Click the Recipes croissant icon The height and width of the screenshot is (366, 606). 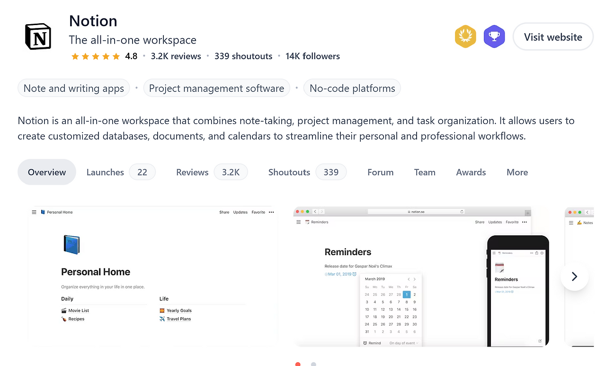coord(63,319)
